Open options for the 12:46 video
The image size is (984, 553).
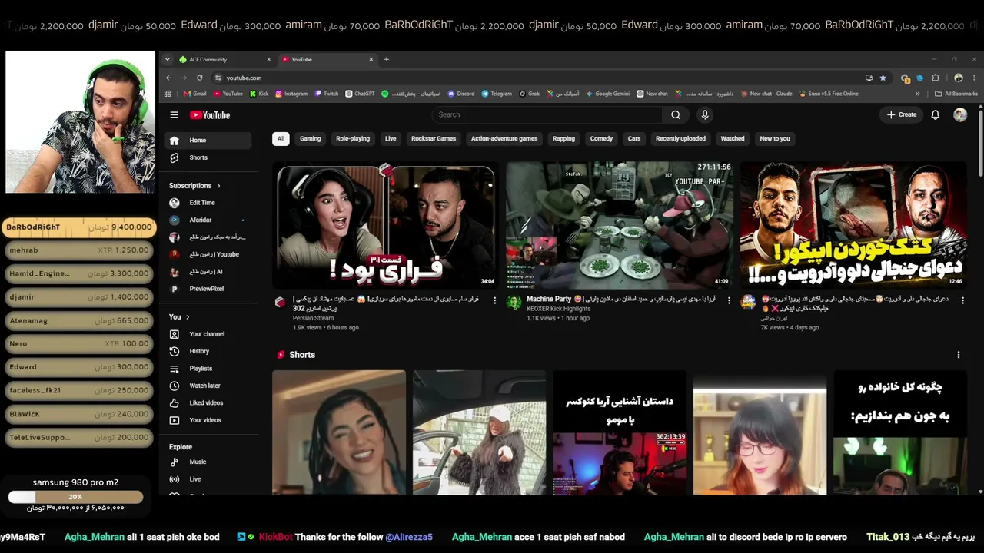(962, 300)
